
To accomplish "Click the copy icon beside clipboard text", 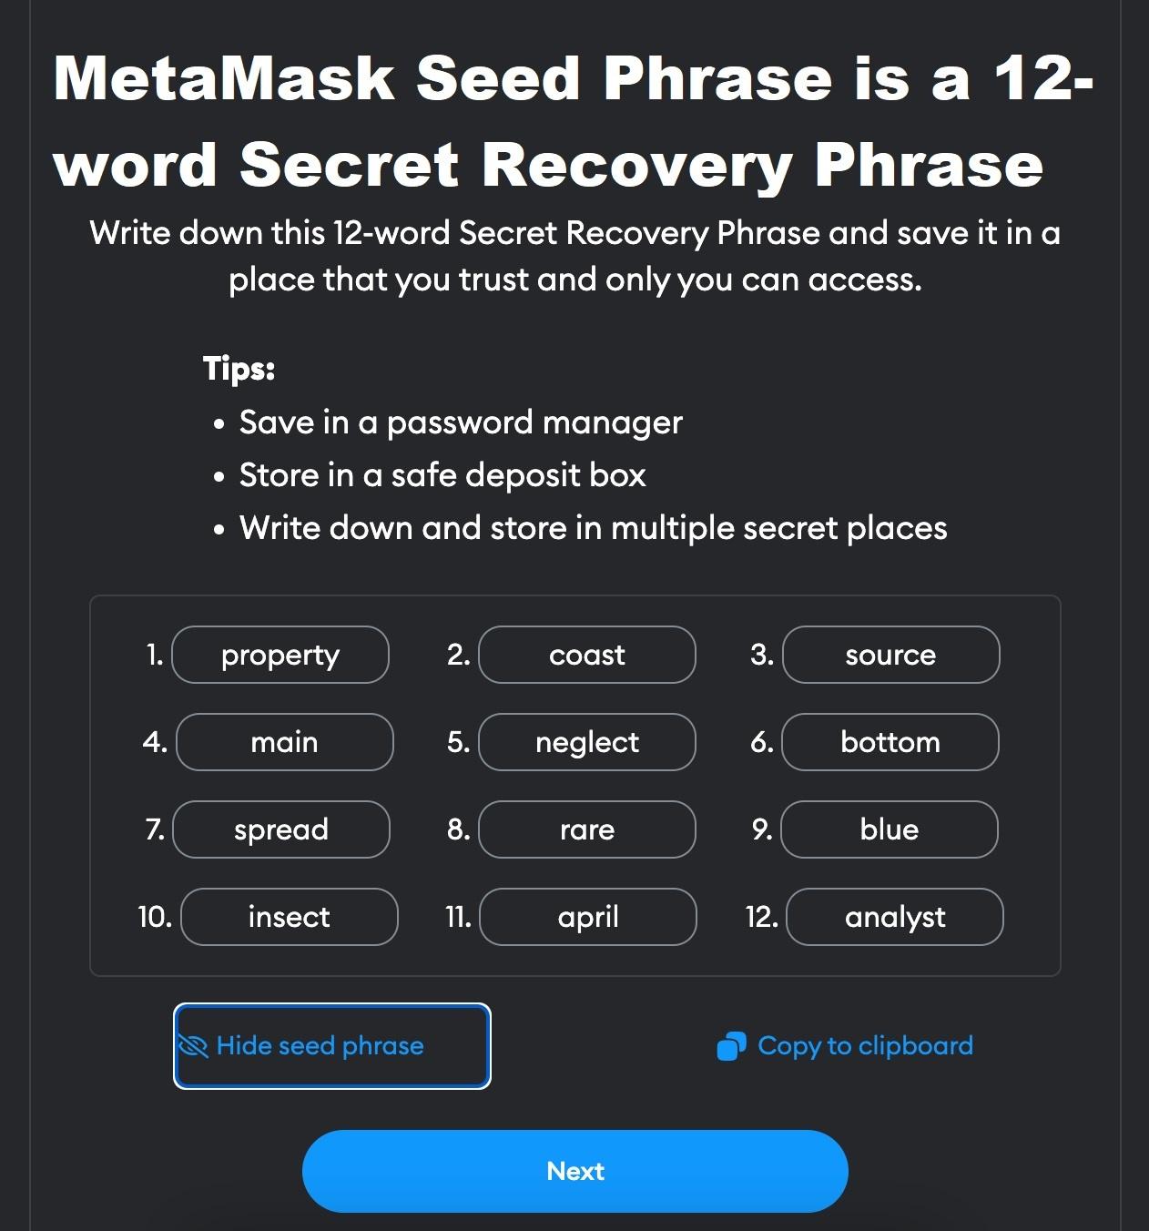I will (x=731, y=1046).
